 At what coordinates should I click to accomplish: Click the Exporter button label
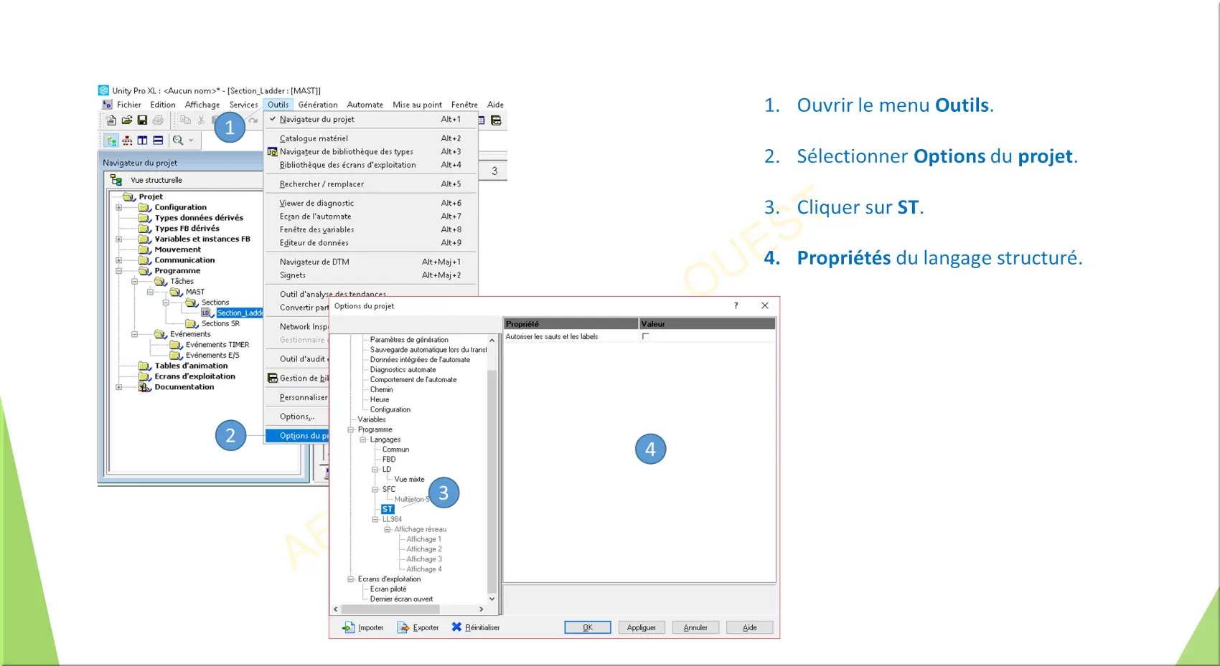pos(426,627)
